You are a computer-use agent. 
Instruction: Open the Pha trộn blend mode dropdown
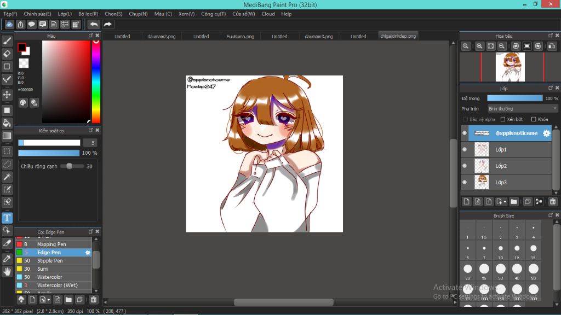click(523, 109)
